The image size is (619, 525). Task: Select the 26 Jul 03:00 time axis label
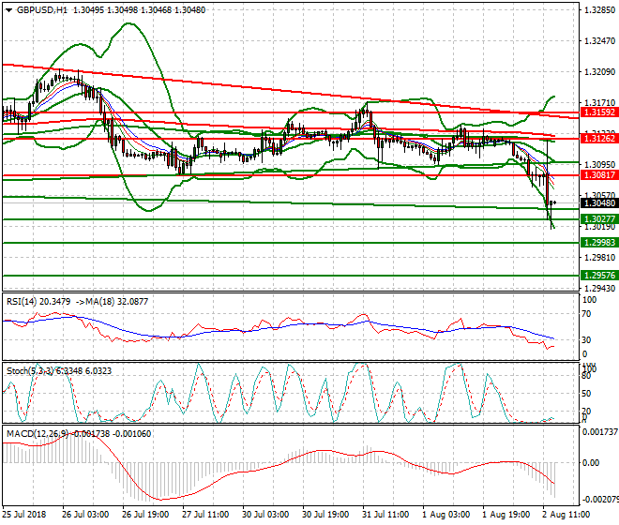pyautogui.click(x=85, y=515)
